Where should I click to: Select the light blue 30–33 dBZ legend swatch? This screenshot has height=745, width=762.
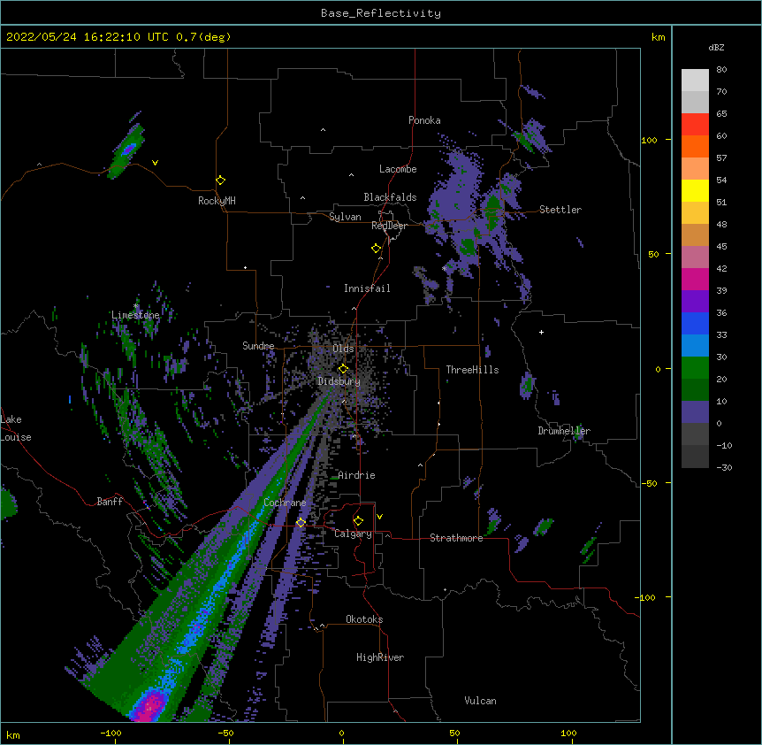tap(695, 346)
